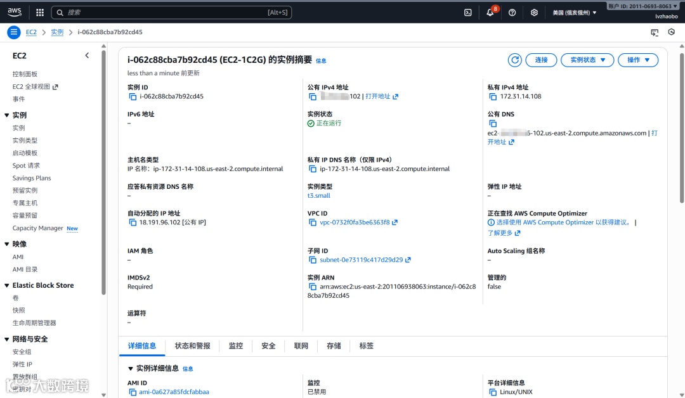Copy the instance ID i-062c88cba7b92cd45
The image size is (685, 398).
[x=133, y=97]
